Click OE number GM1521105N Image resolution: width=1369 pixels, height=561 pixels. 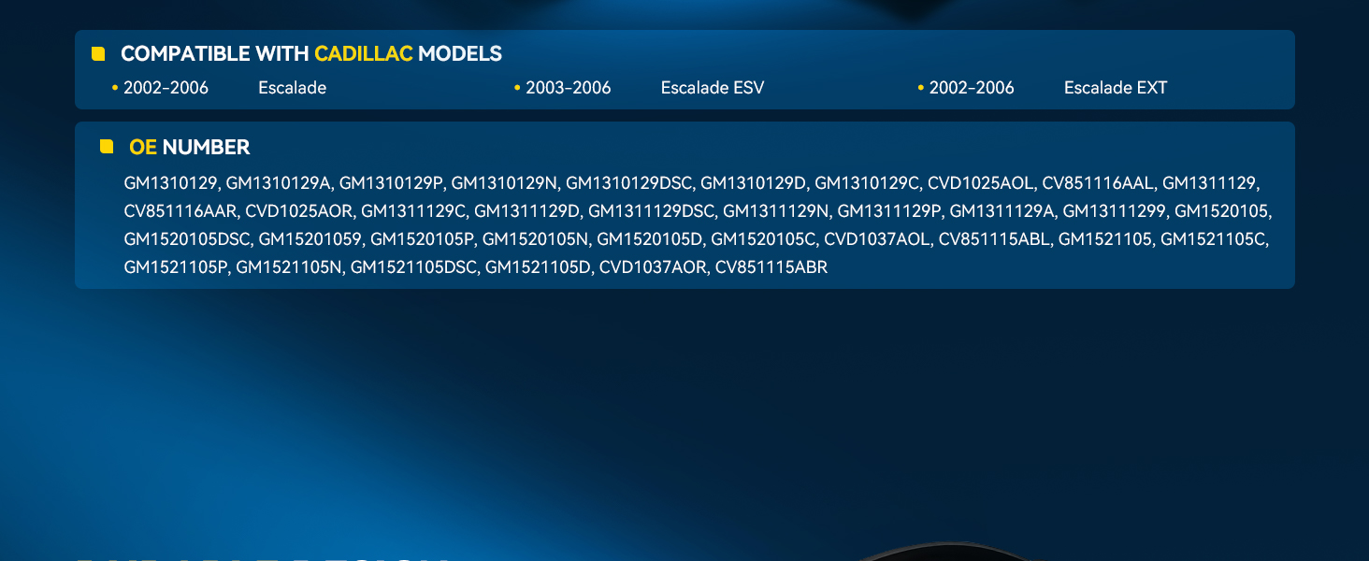tap(288, 267)
